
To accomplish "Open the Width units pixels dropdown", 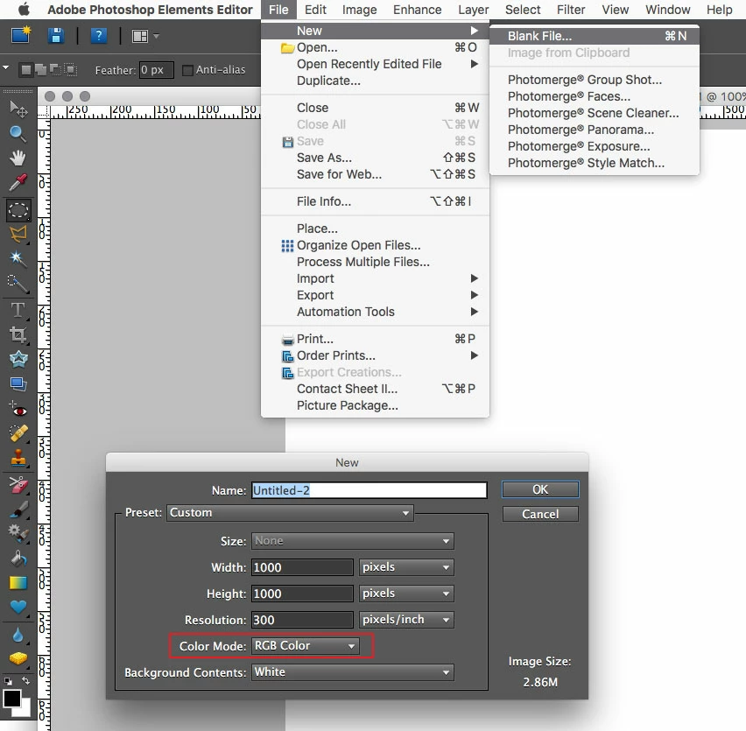I will pyautogui.click(x=406, y=567).
